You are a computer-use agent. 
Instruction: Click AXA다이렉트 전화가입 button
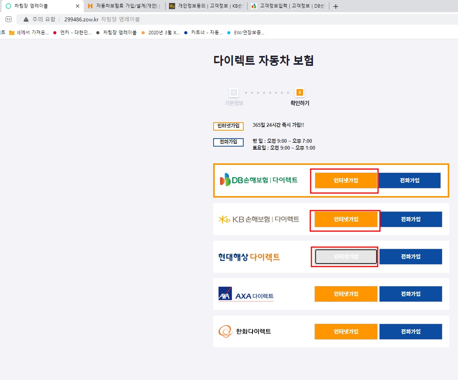pyautogui.click(x=411, y=294)
